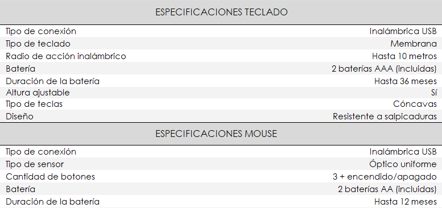This screenshot has width=442, height=208.
Task: Click the Hasta 10 metros value
Action: click(x=404, y=56)
